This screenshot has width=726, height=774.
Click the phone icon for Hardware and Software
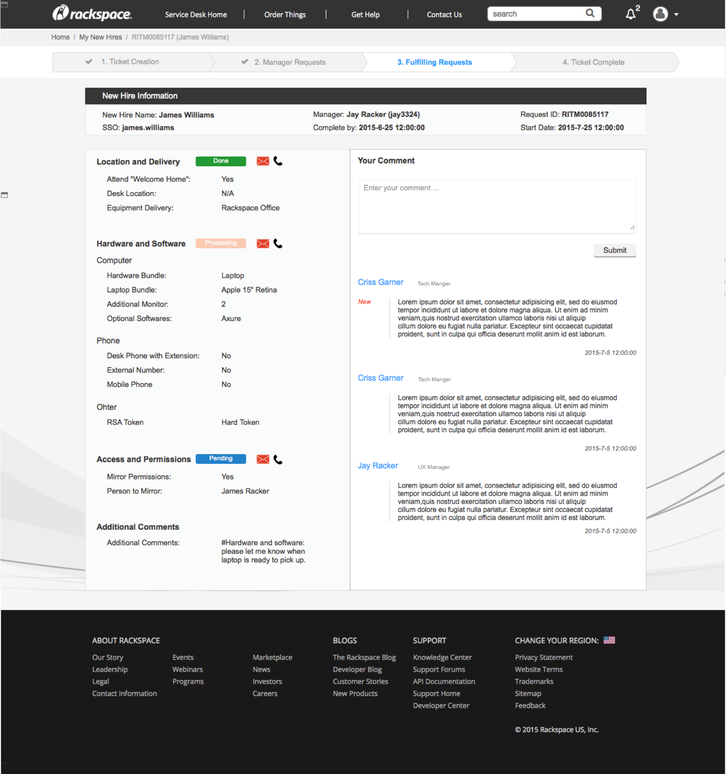[278, 243]
